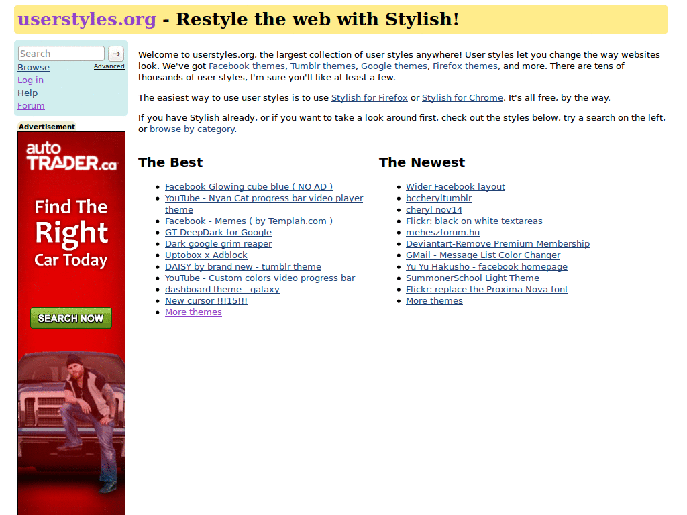Image resolution: width=687 pixels, height=515 pixels.
Task: Open SummonerSchool Light Theme link
Action: [x=472, y=278]
